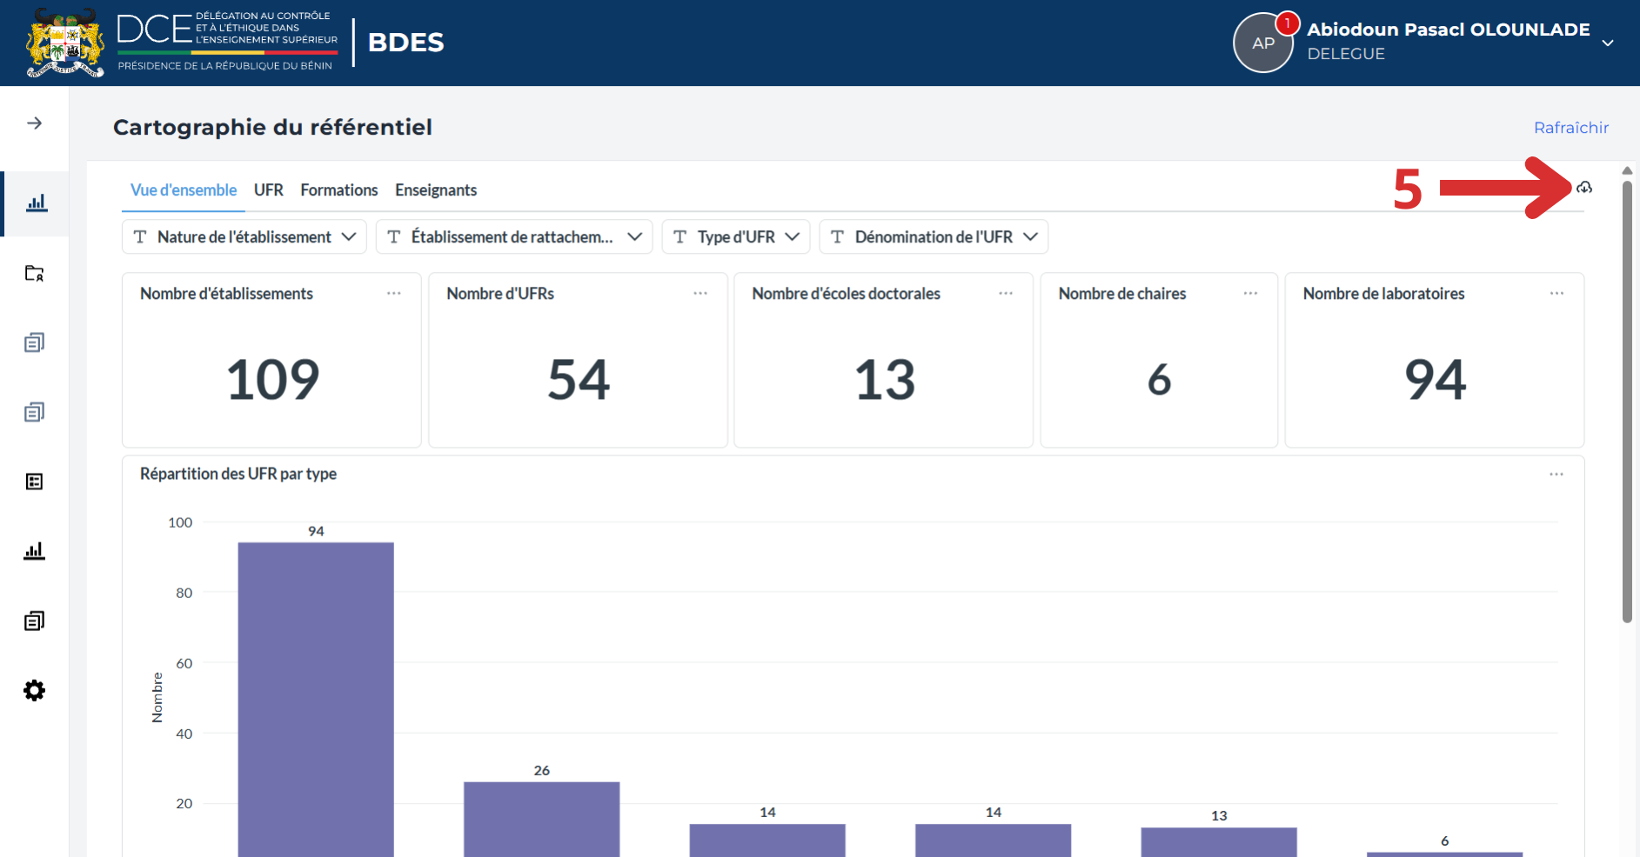Switch to the UFR tab
Screen dimensions: 1640x857
[269, 190]
